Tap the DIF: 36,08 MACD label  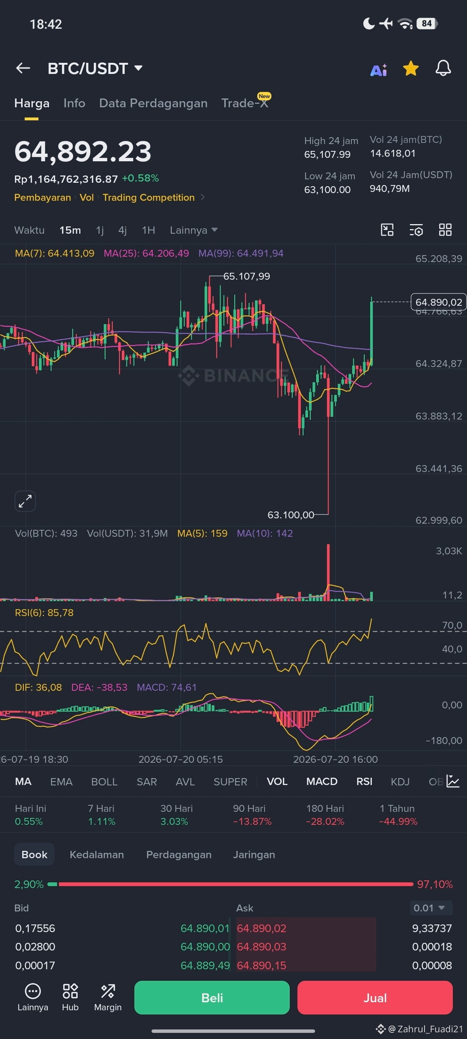38,687
